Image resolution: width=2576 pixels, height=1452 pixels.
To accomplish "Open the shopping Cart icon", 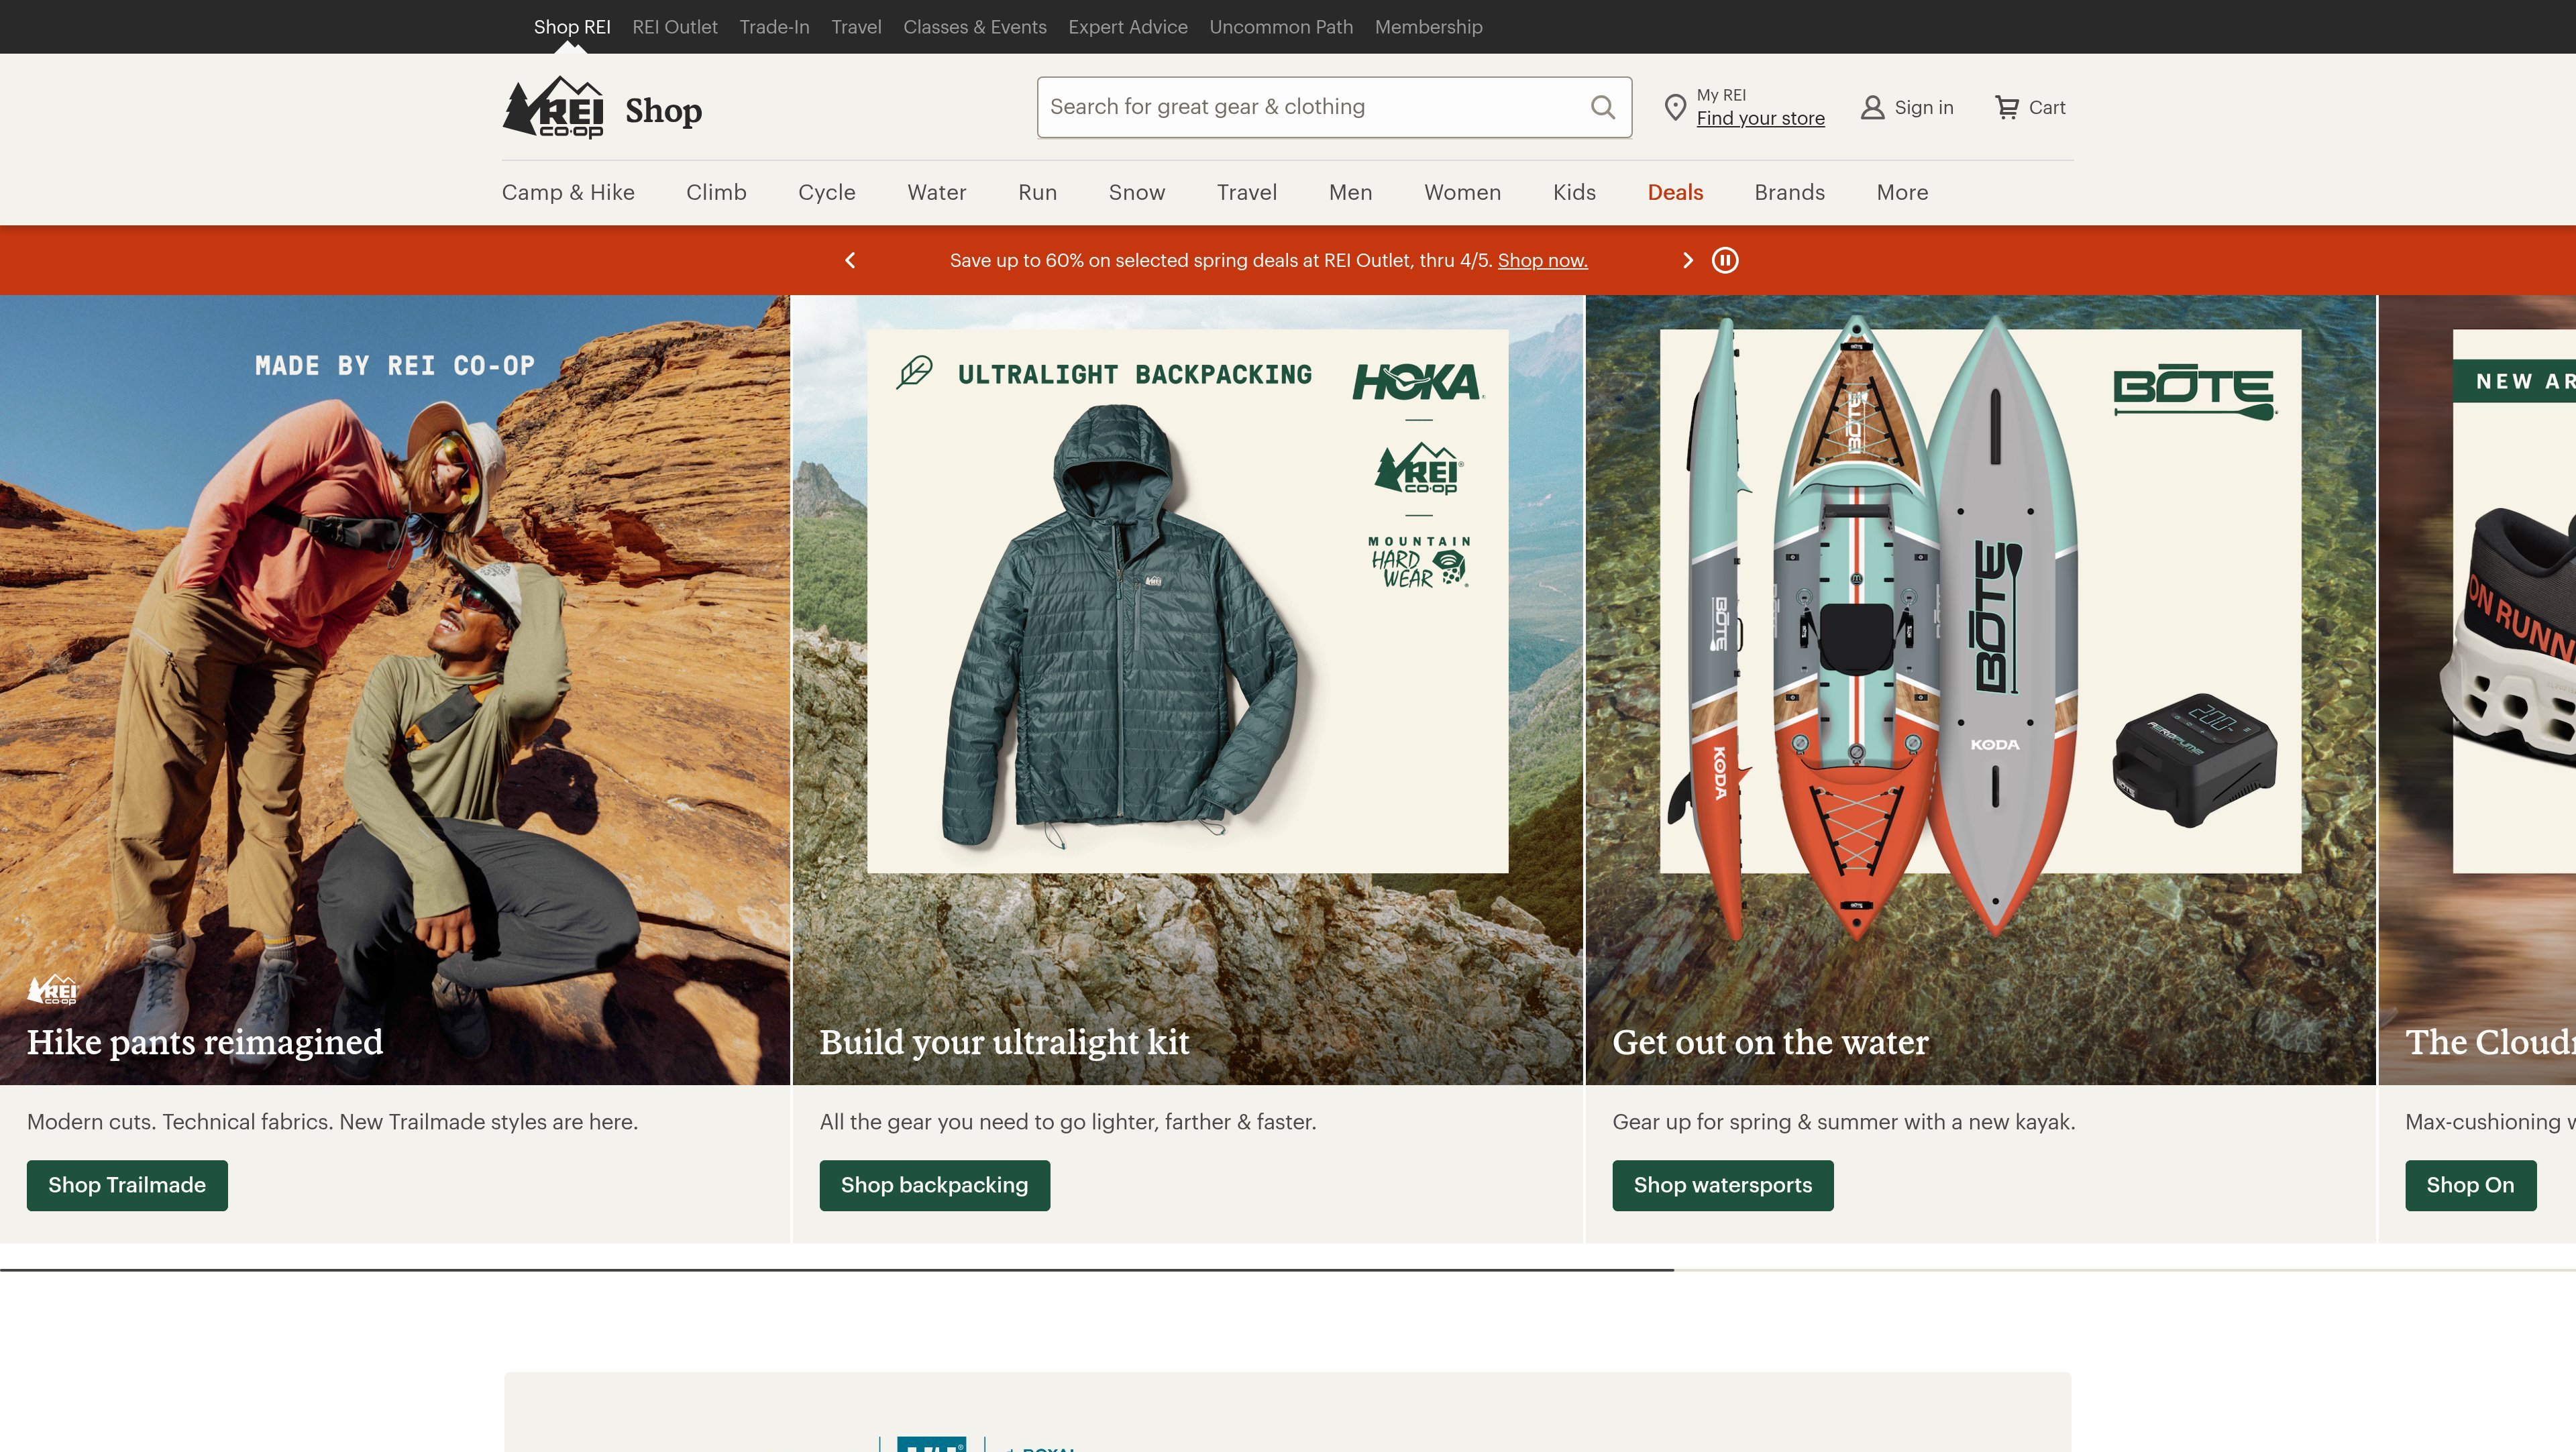I will pos(2006,107).
